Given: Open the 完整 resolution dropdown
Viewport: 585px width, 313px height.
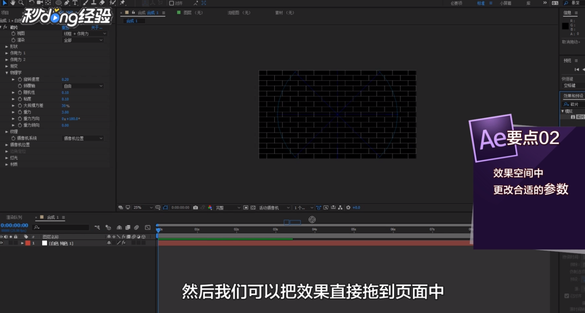Looking at the screenshot, I should (x=228, y=207).
